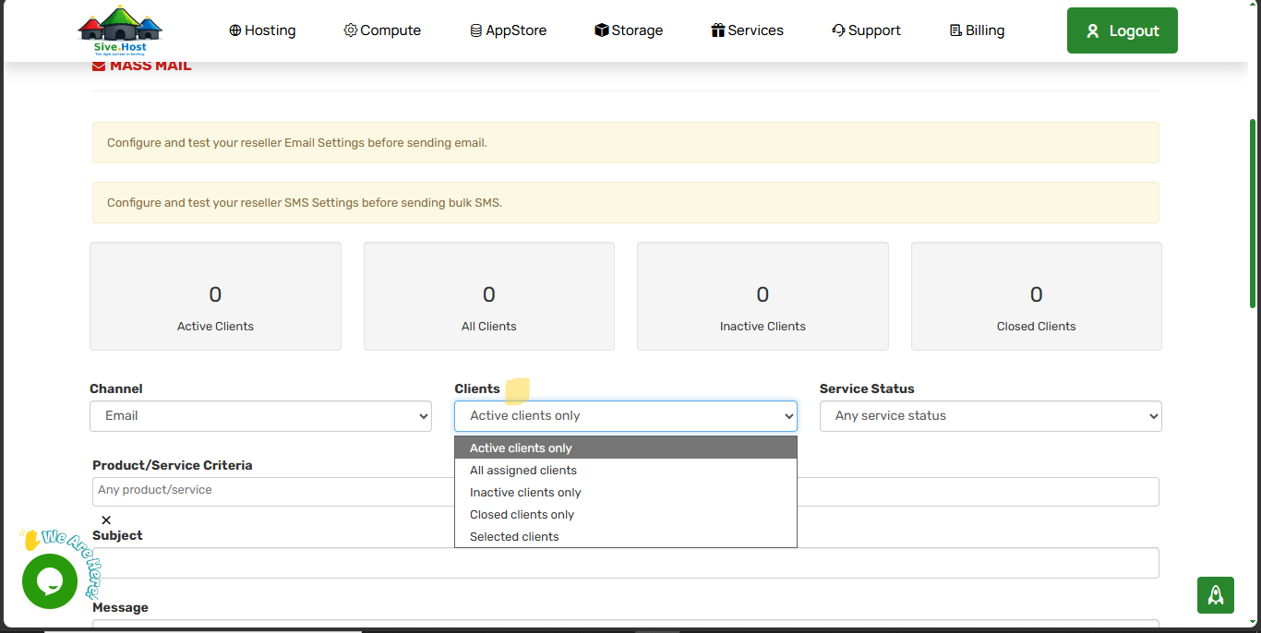Choose 'Inactive clients only' option
This screenshot has width=1261, height=633.
pos(626,492)
